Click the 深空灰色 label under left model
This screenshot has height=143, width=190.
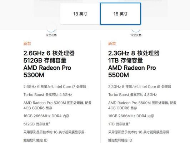51,35
